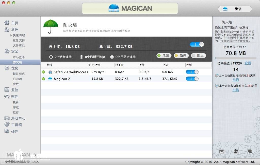Open 启动项 under 优化

click(17, 79)
